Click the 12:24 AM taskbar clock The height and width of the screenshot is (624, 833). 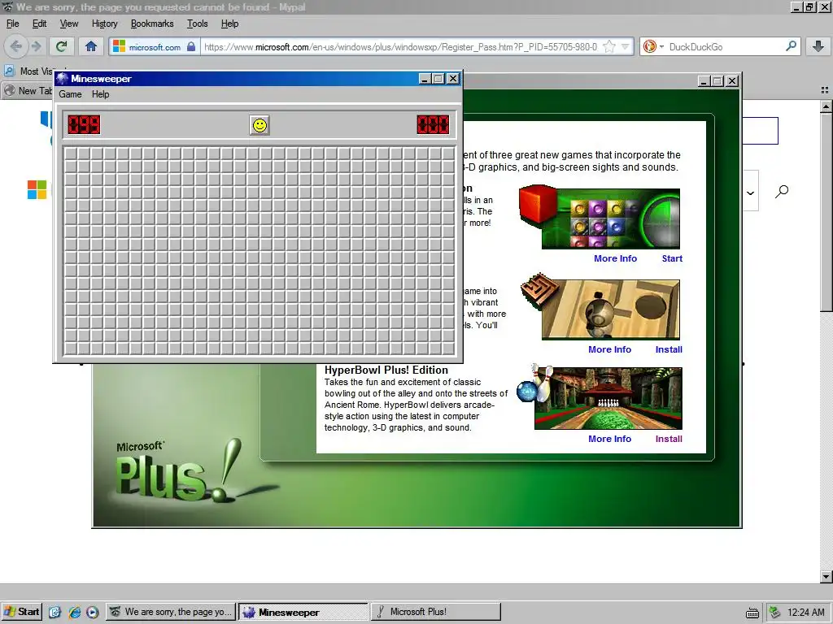pos(806,613)
